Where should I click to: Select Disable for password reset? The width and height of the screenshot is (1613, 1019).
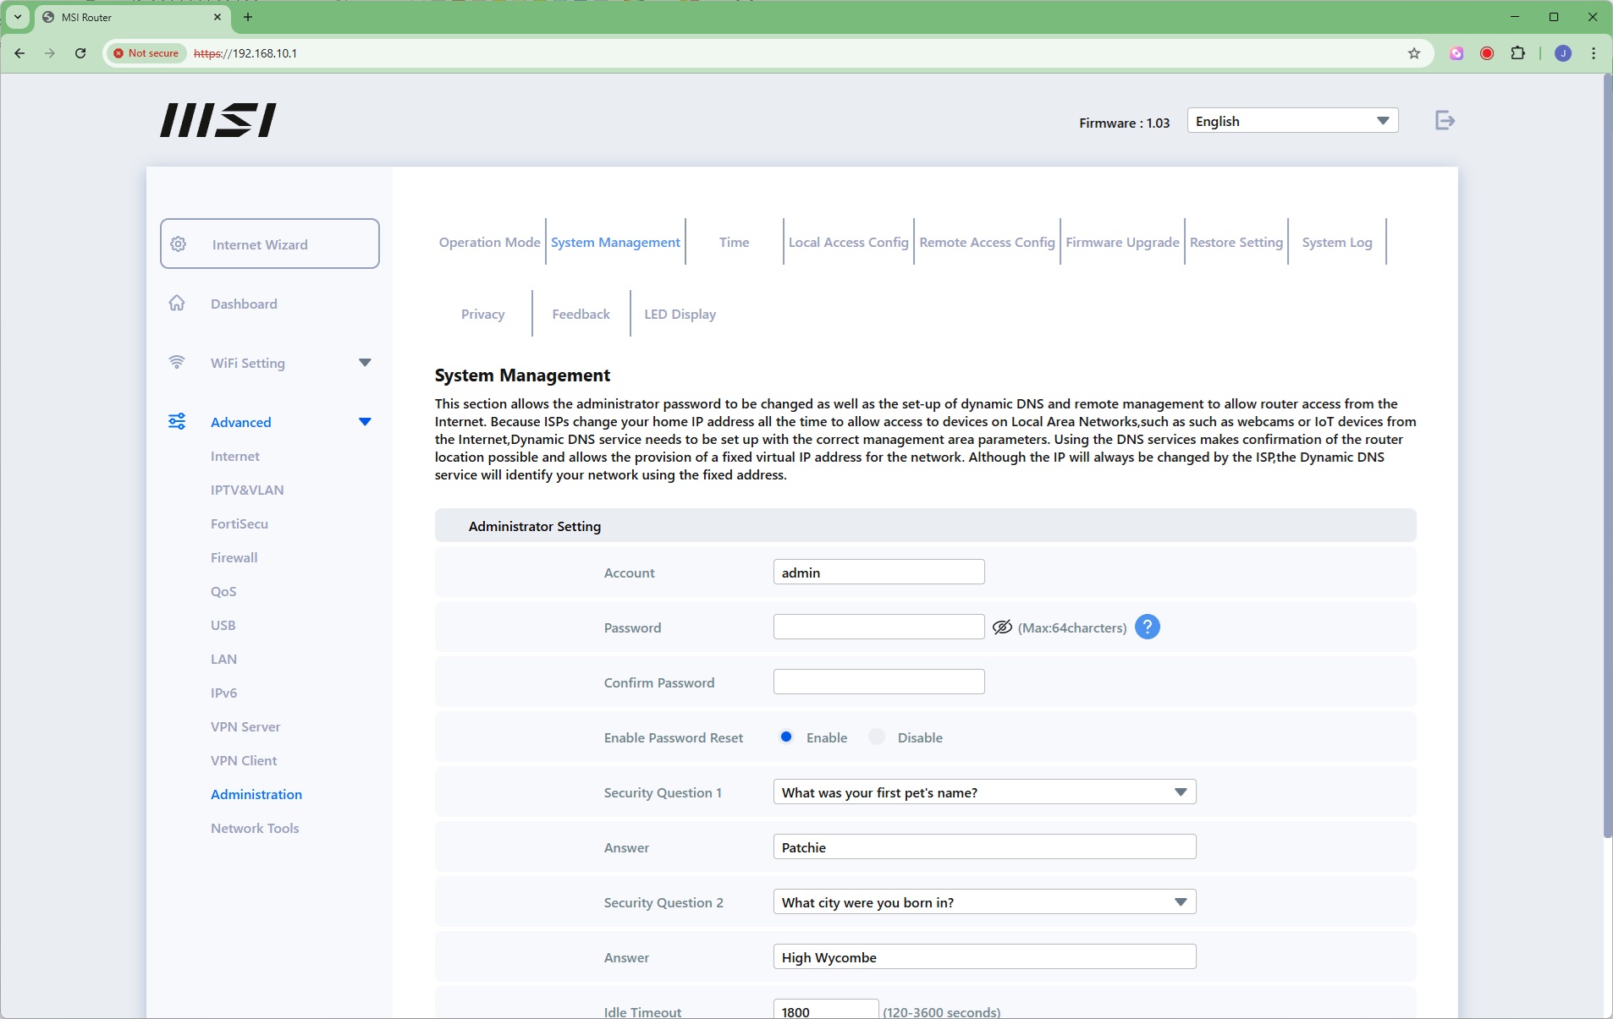point(877,737)
